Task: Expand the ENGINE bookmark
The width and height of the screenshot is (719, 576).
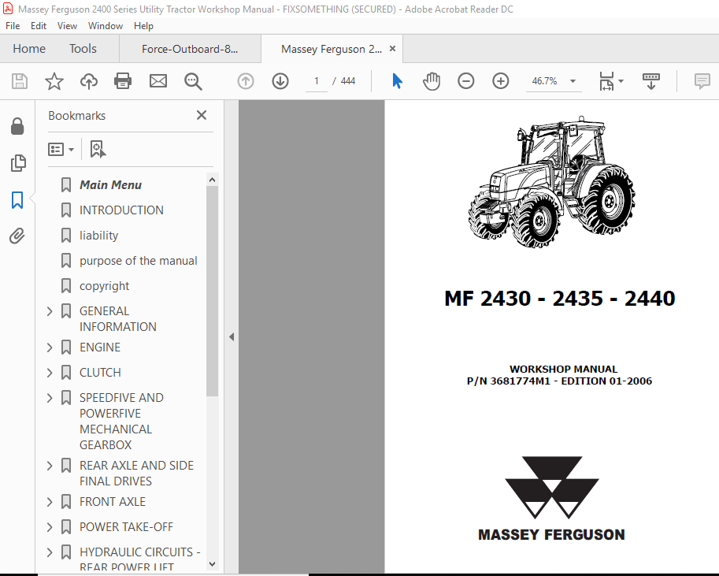Action: (x=50, y=347)
